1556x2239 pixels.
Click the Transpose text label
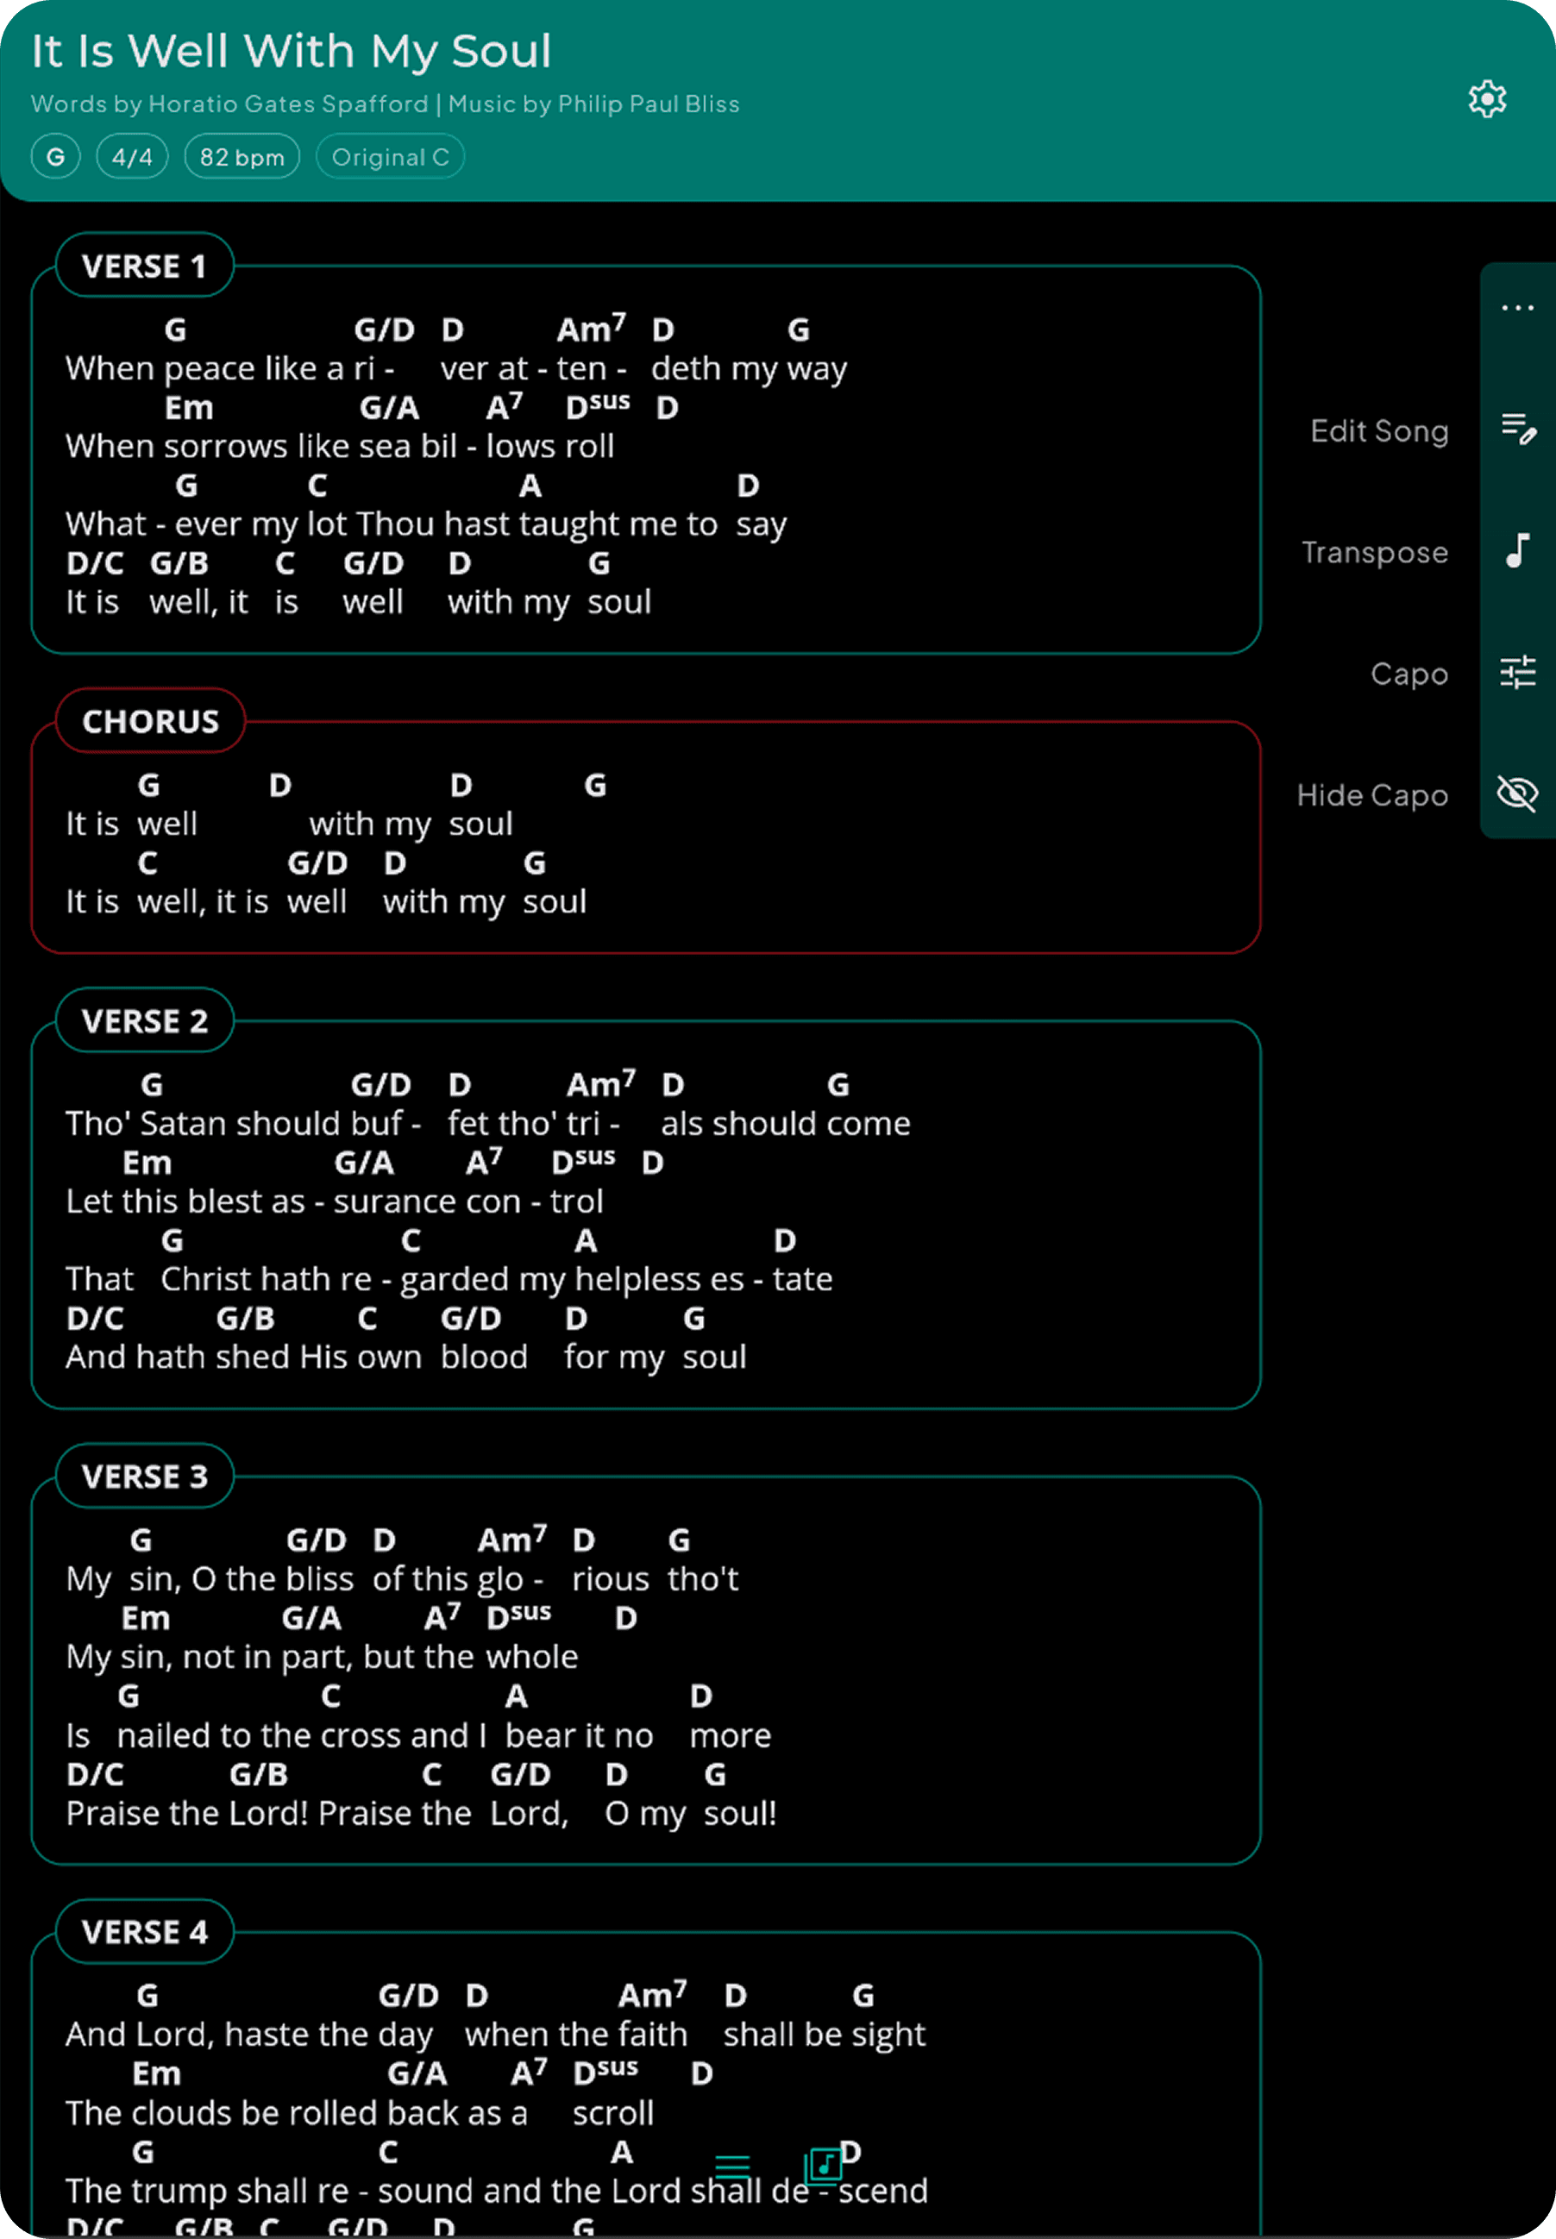point(1375,552)
